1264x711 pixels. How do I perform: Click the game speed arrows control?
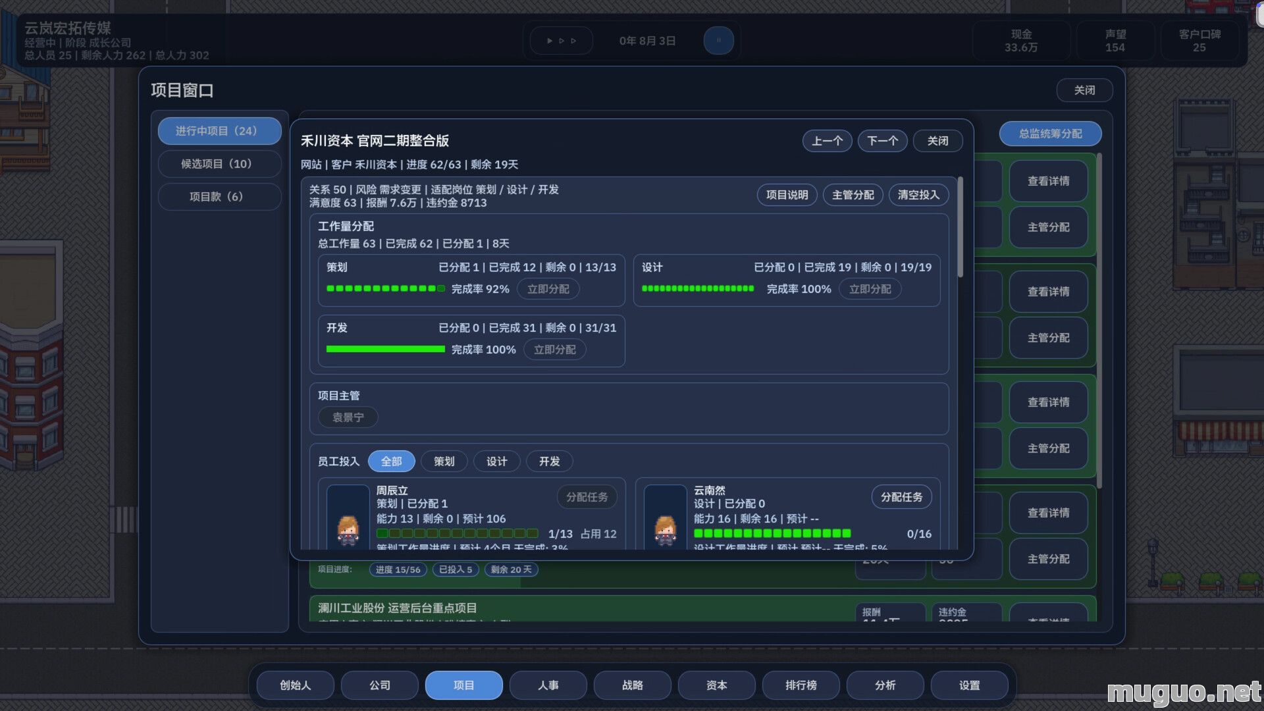[562, 41]
